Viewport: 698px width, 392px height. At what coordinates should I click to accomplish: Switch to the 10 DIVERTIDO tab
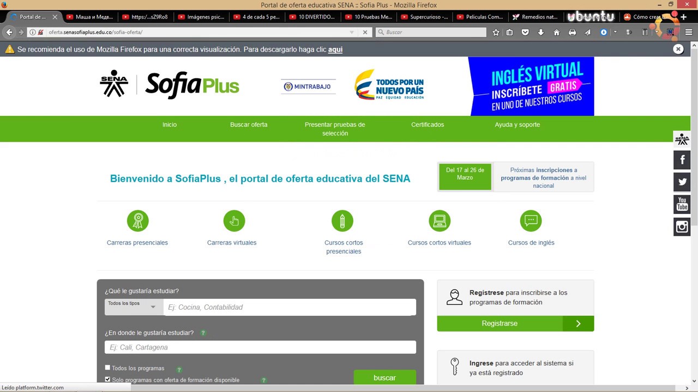pyautogui.click(x=312, y=17)
